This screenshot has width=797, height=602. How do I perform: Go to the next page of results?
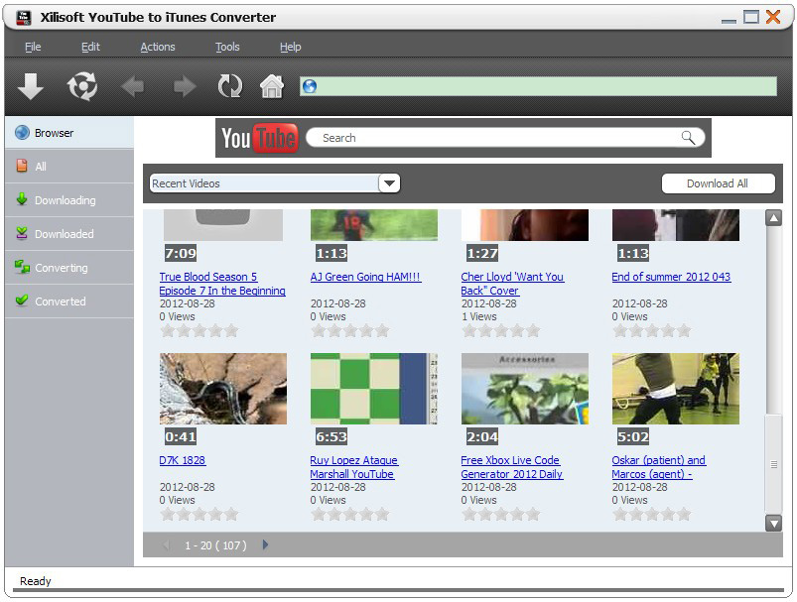coord(265,544)
